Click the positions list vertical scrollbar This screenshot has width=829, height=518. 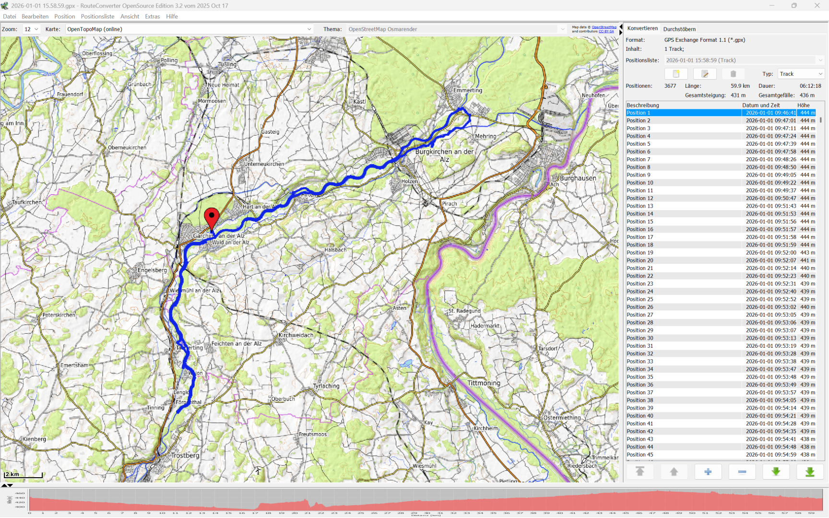(821, 288)
